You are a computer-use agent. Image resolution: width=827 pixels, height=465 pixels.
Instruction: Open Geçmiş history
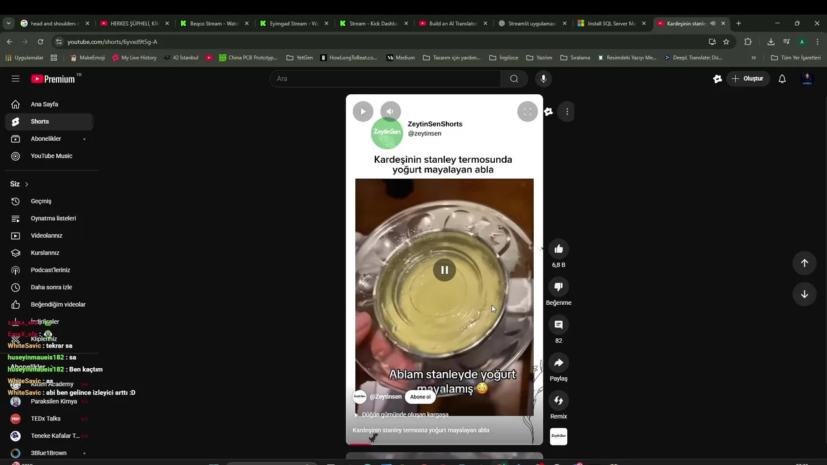click(x=49, y=201)
